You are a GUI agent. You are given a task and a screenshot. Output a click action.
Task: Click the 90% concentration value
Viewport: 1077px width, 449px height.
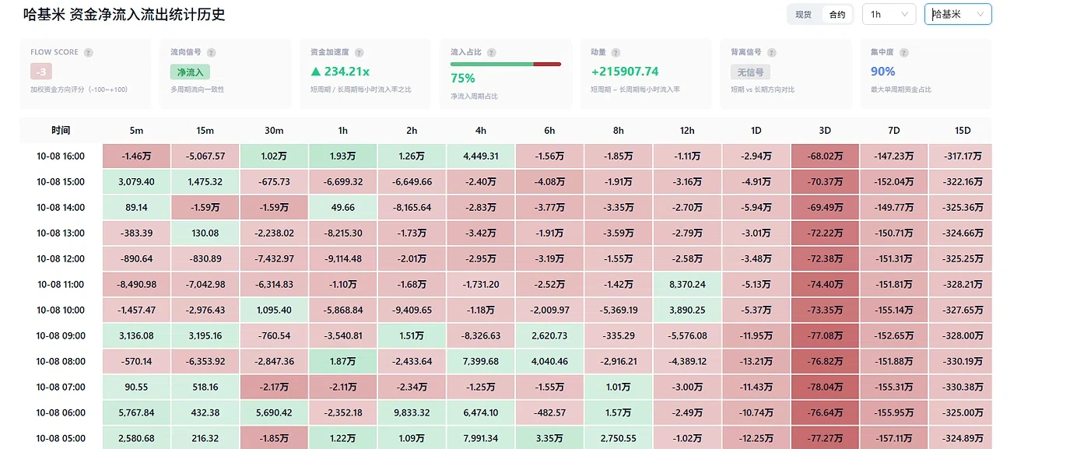tap(882, 72)
